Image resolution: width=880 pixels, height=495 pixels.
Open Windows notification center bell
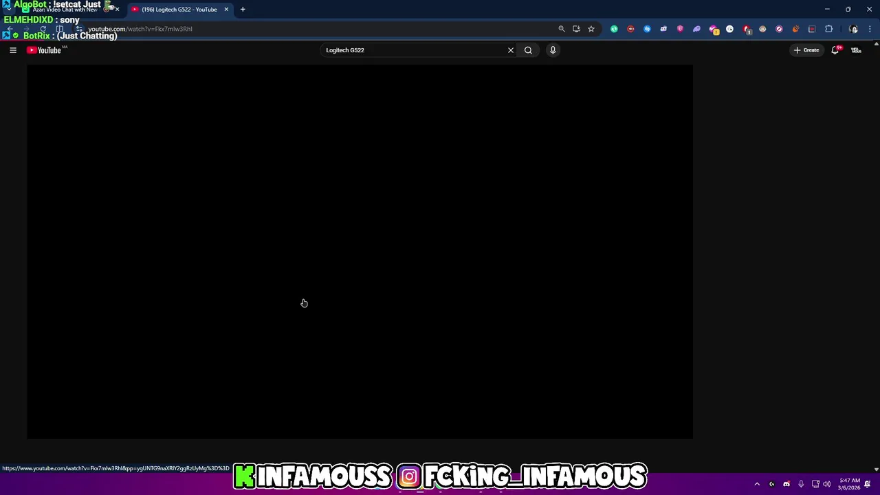868,484
